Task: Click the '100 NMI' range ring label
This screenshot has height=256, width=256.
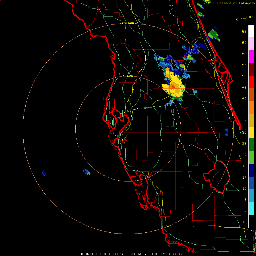Action: (x=128, y=23)
